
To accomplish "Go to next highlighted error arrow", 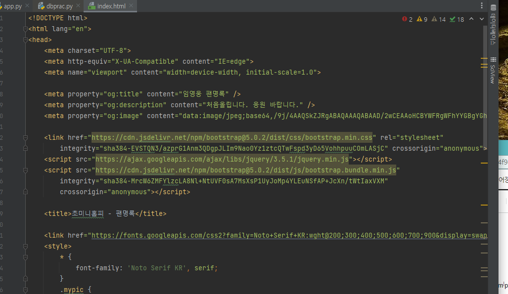I will tap(482, 19).
